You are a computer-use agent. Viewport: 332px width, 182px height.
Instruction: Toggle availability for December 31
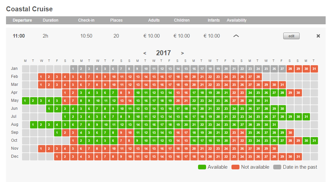point(298,156)
